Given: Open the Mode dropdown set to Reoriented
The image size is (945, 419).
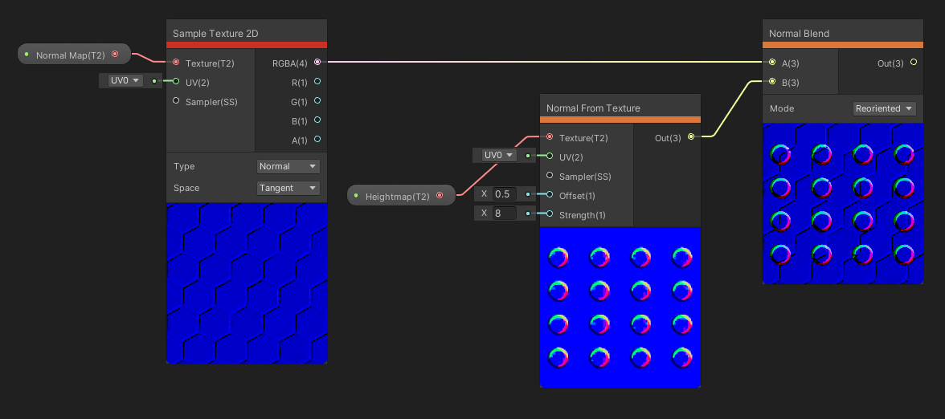Looking at the screenshot, I should point(884,108).
